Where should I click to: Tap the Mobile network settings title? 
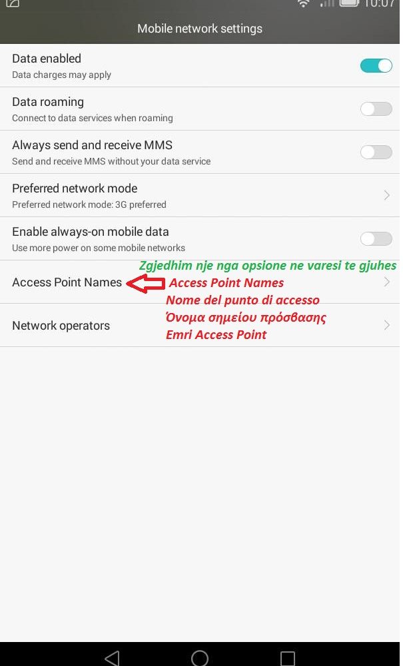click(200, 29)
